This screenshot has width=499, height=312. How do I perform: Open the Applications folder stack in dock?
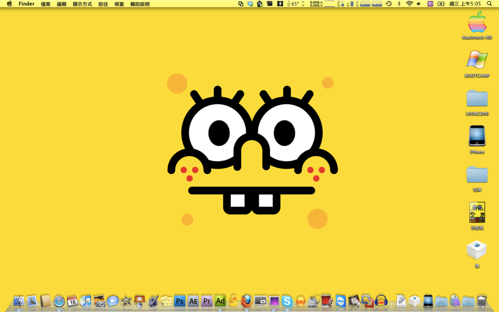[x=441, y=301]
